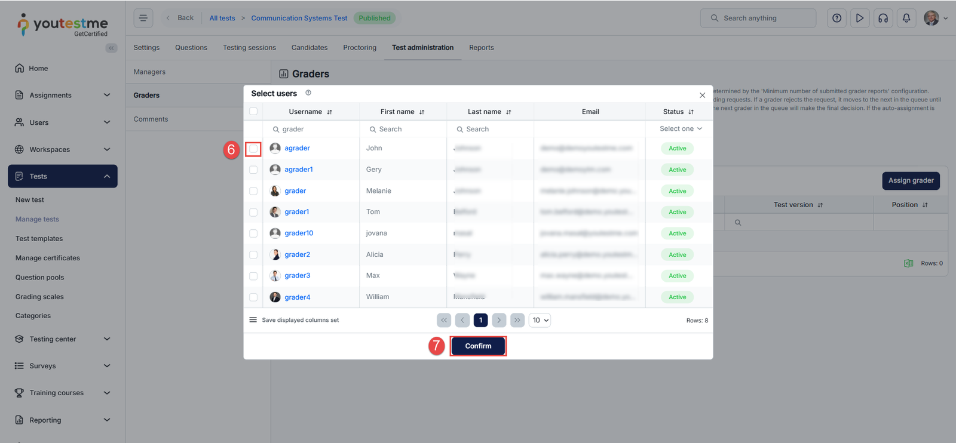Open the Status 'Select one' dropdown

[680, 129]
